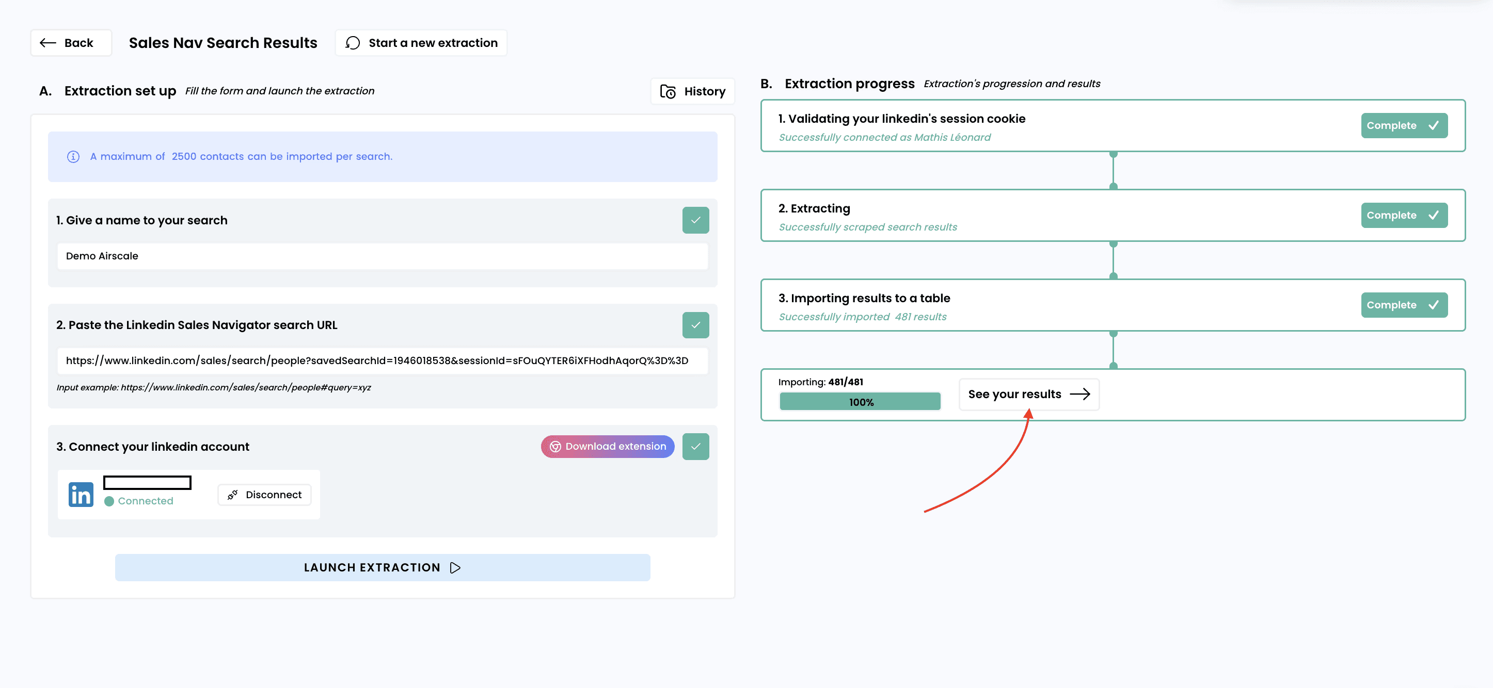The image size is (1493, 688).
Task: Click the green Connected status indicator
Action: click(109, 501)
